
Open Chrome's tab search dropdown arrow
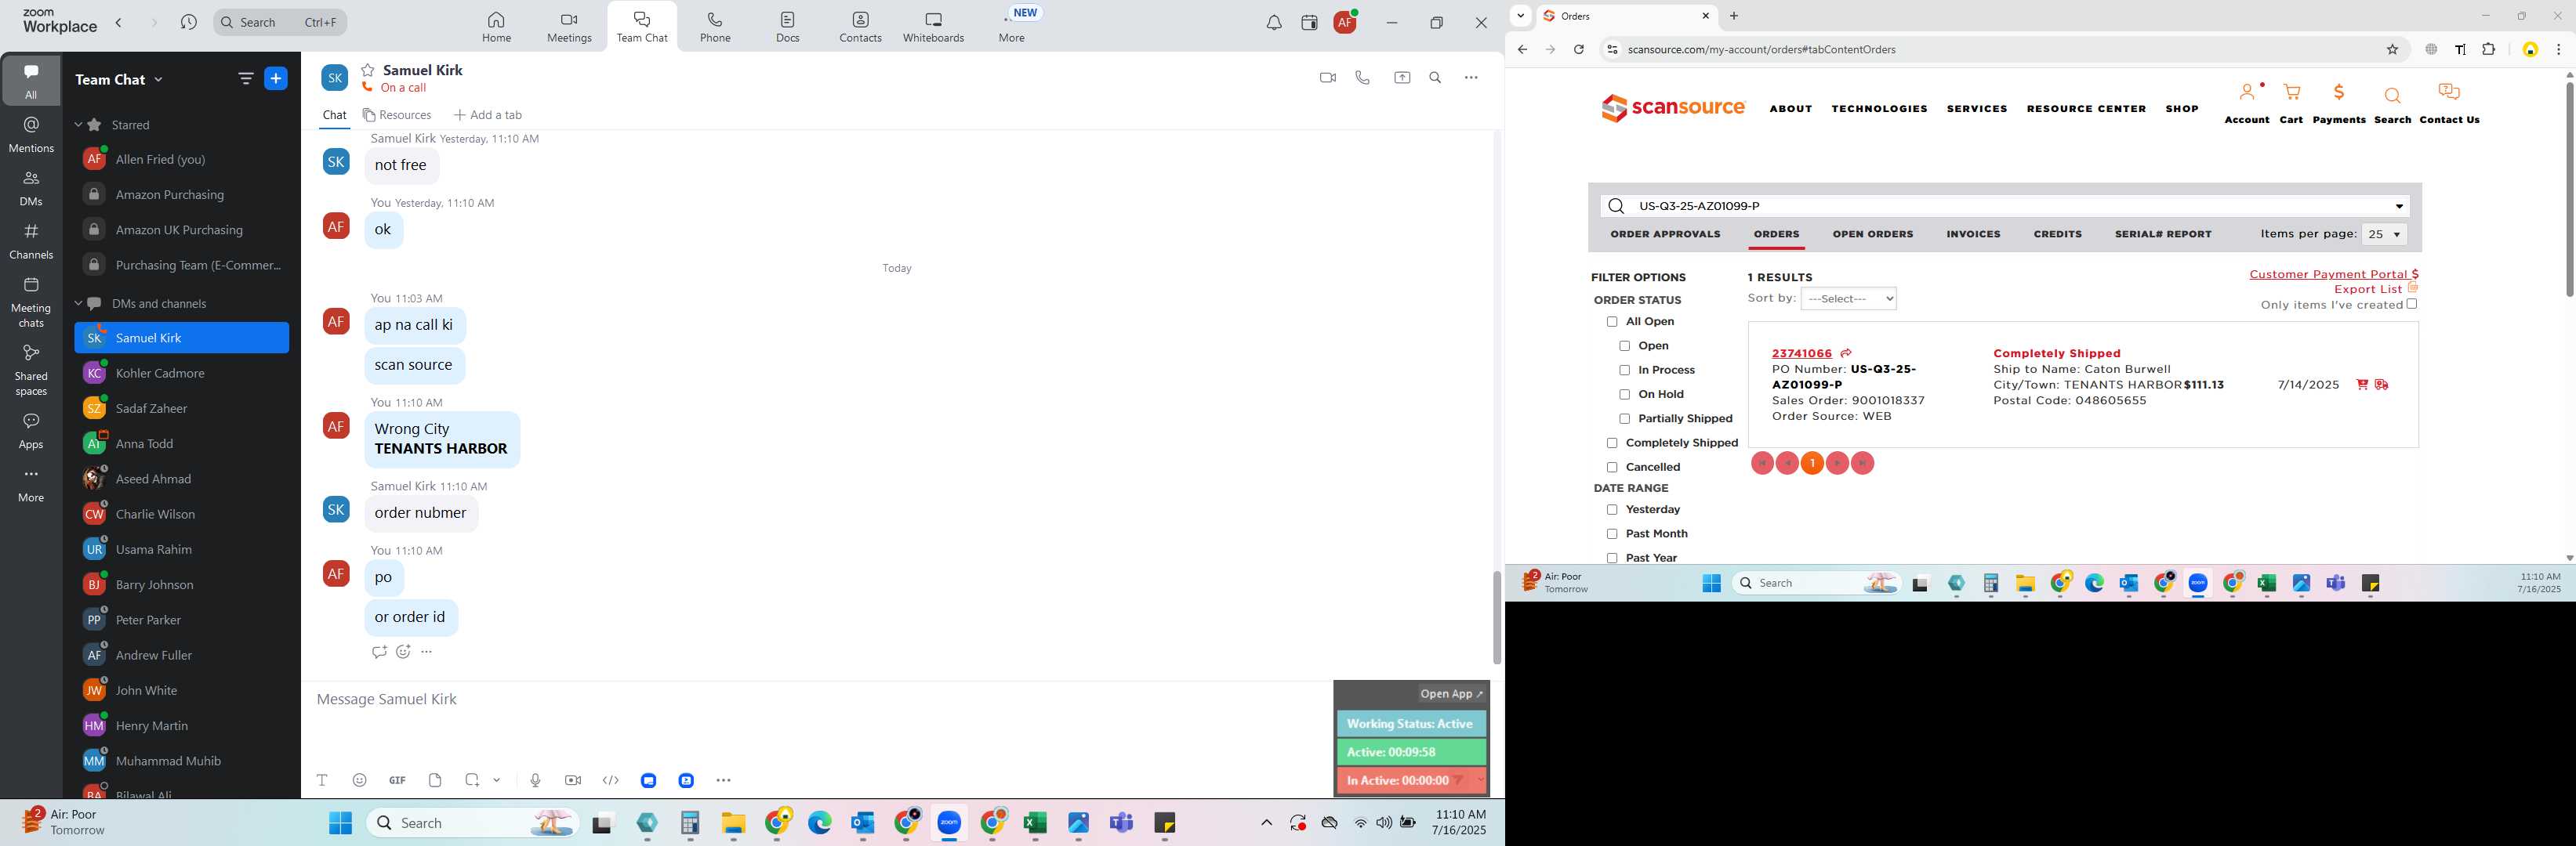click(1520, 16)
